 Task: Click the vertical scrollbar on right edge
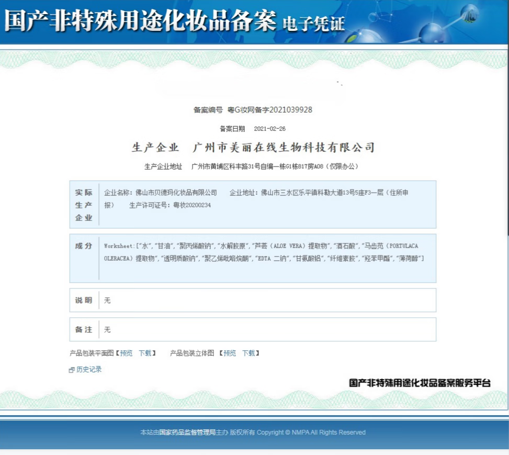[506, 157]
